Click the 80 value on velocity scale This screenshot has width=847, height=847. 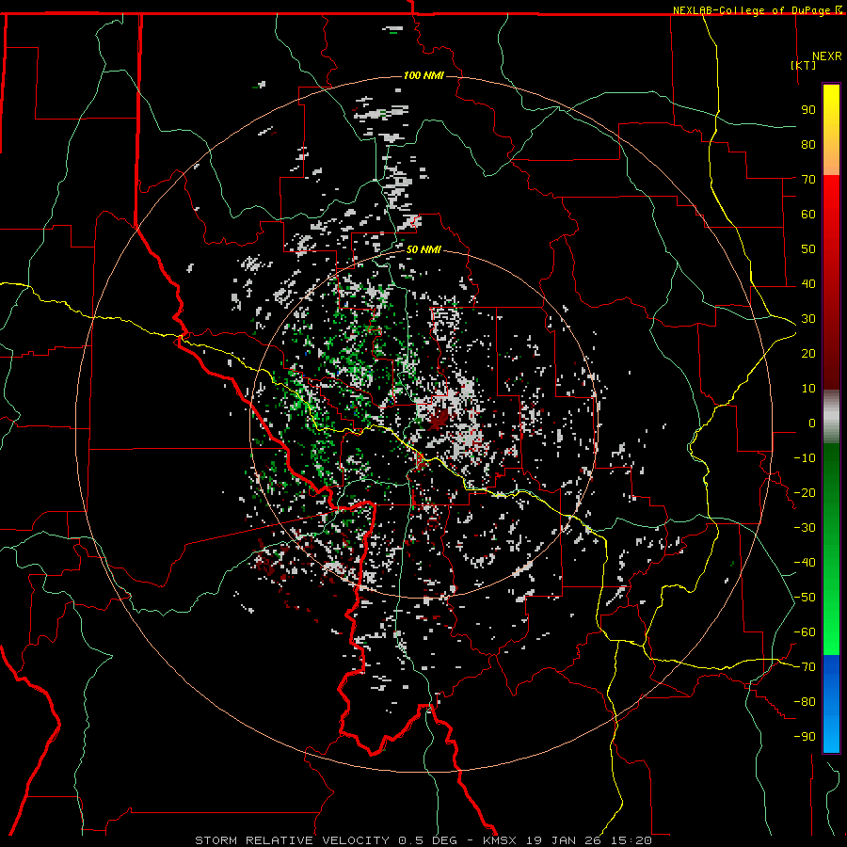(808, 144)
